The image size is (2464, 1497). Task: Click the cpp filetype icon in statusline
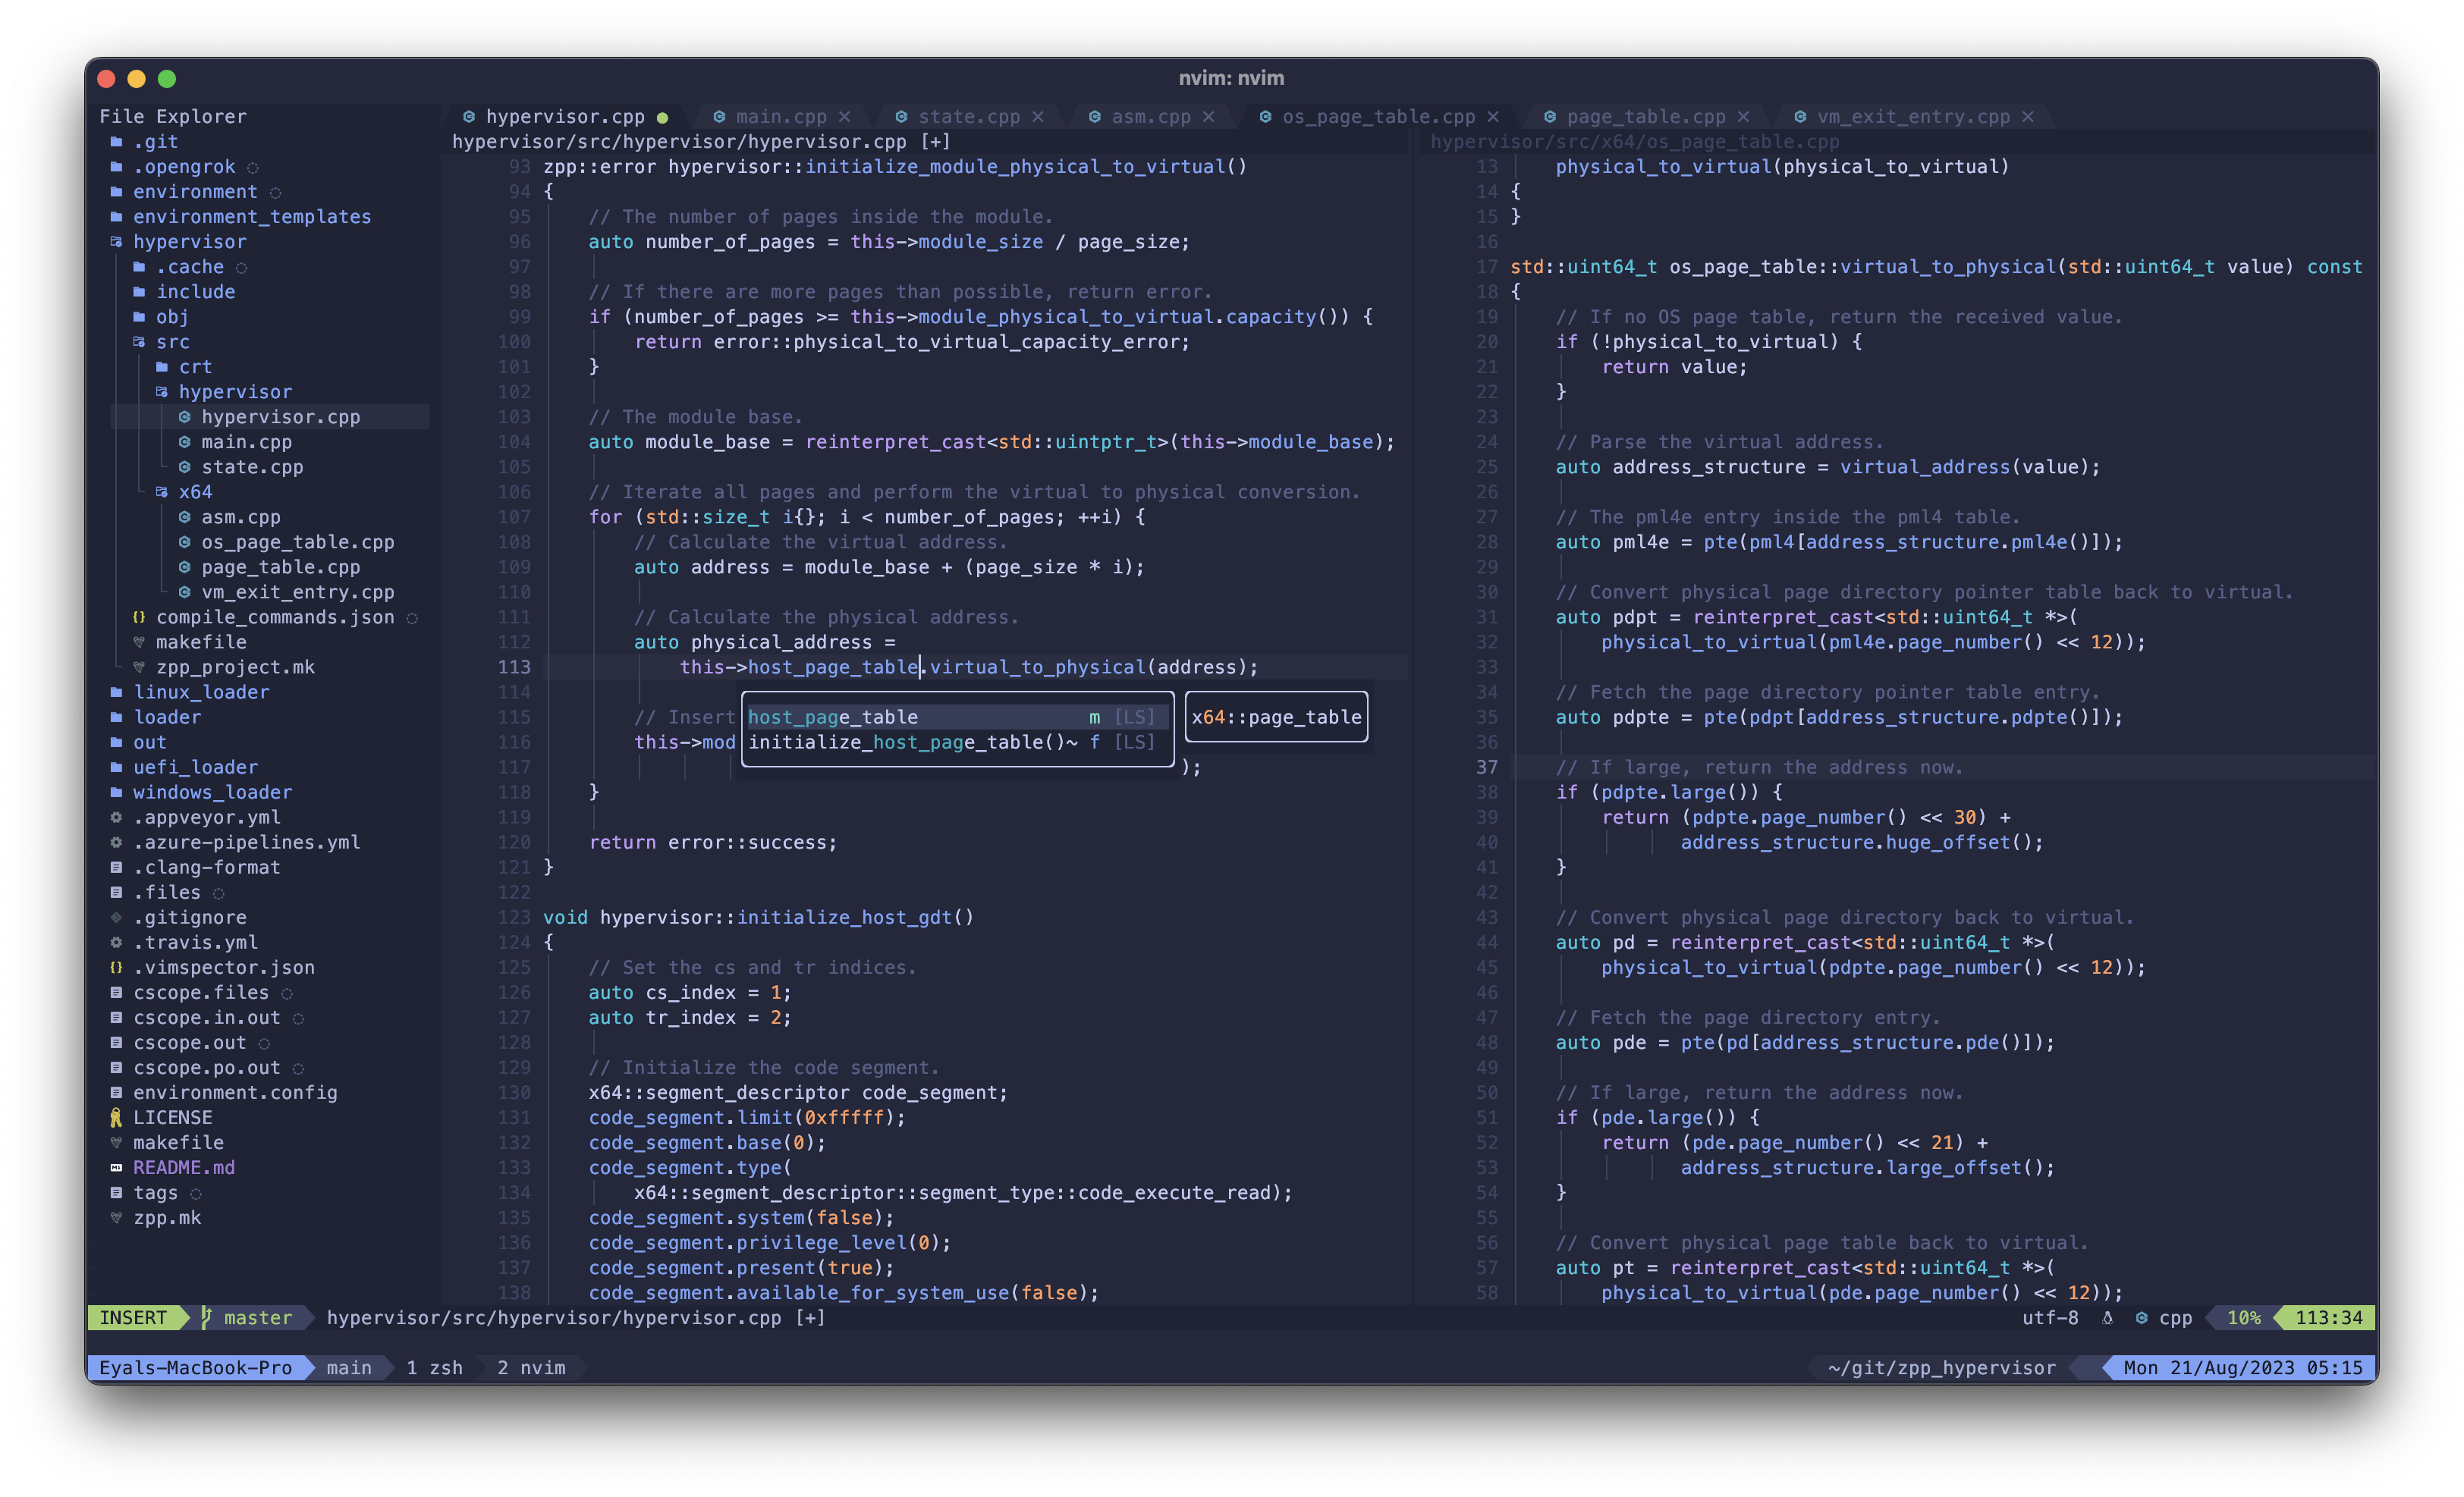tap(2141, 1317)
